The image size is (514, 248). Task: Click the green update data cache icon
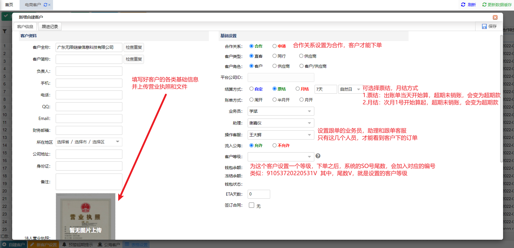click(484, 5)
